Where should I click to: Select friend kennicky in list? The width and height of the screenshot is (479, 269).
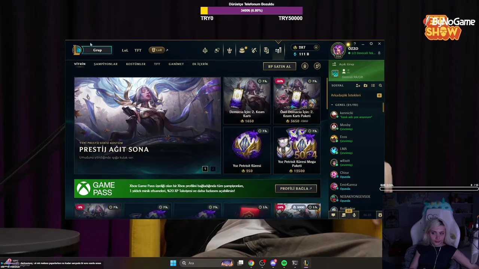point(356,115)
